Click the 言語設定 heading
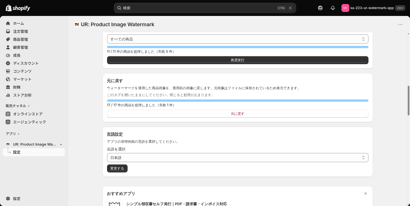The height and width of the screenshot is (206, 410). coord(115,134)
